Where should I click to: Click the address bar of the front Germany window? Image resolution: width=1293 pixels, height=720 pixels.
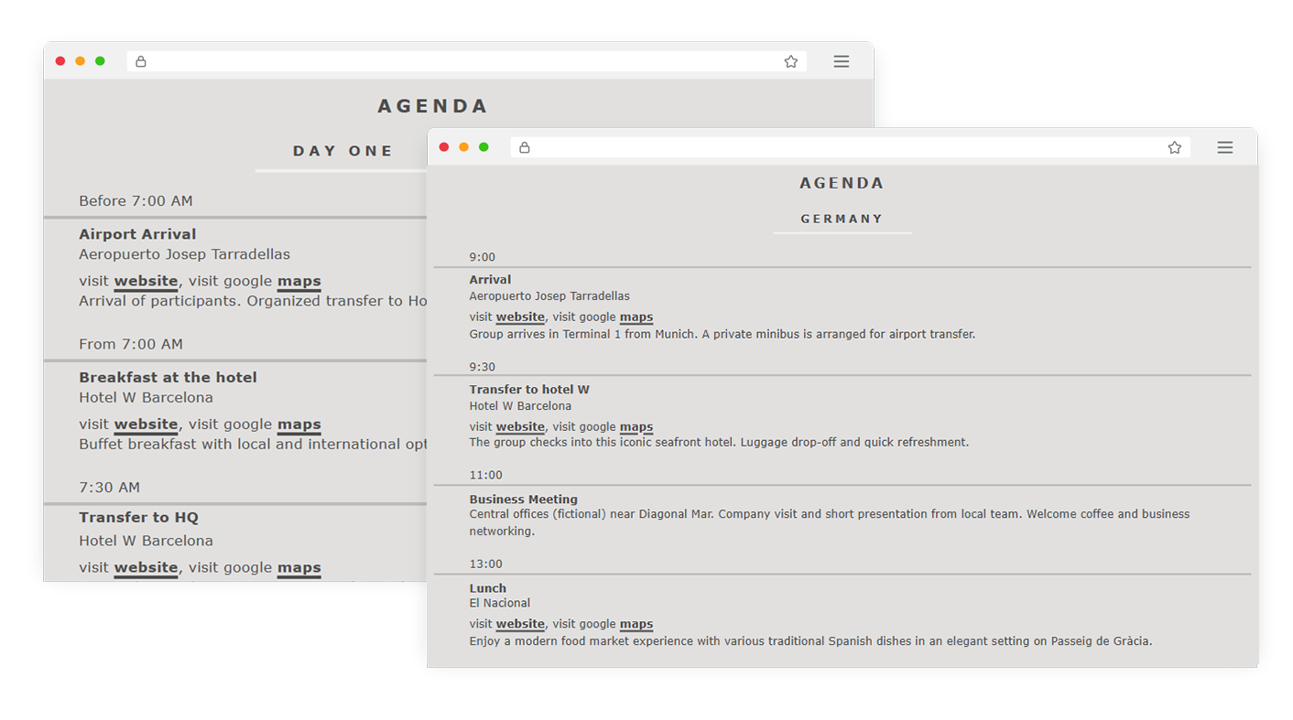(x=851, y=147)
